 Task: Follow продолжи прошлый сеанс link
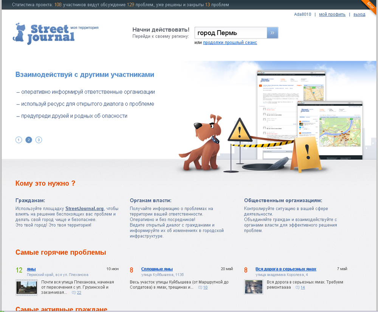tap(230, 43)
